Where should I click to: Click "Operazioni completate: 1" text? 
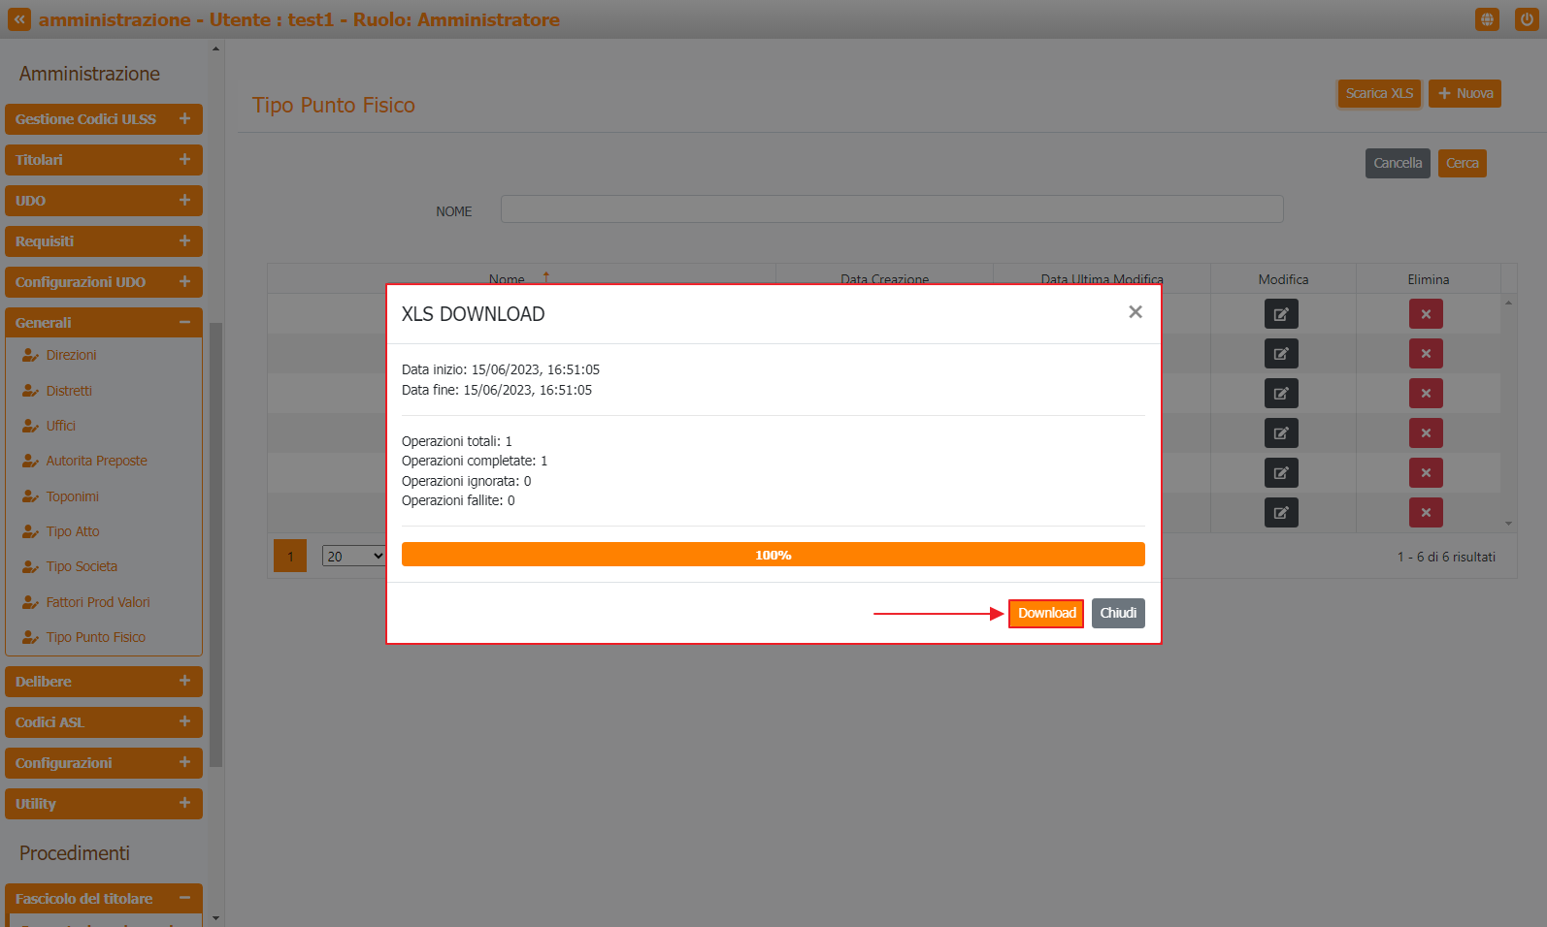475,461
